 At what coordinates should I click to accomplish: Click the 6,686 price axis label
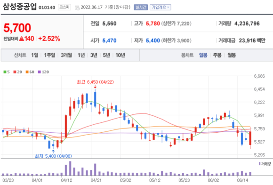pos(259,76)
